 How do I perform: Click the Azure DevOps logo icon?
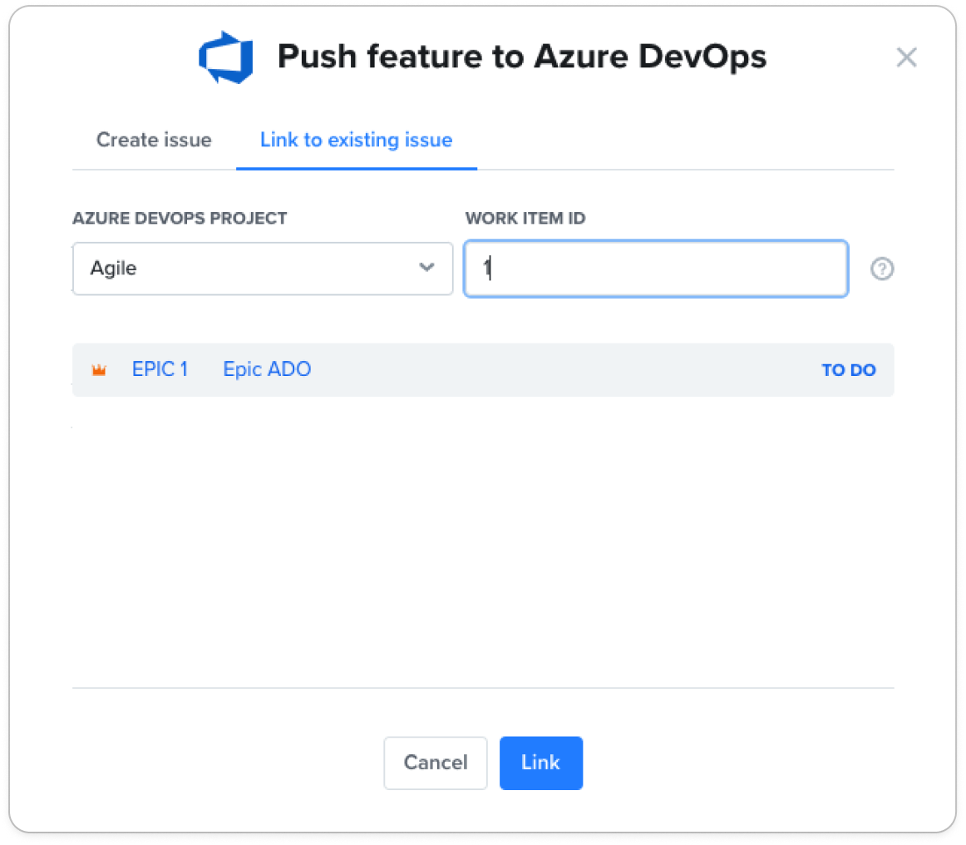(225, 57)
